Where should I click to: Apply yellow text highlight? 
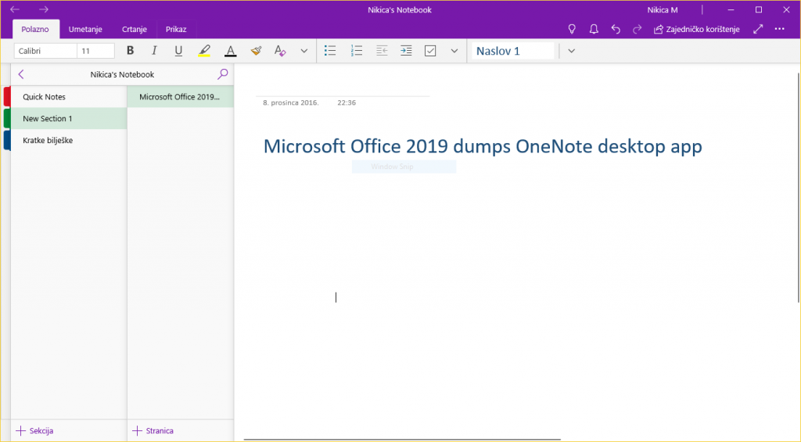click(204, 51)
